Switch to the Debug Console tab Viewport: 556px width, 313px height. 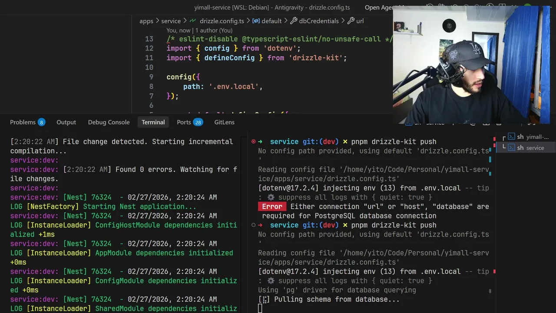109,122
